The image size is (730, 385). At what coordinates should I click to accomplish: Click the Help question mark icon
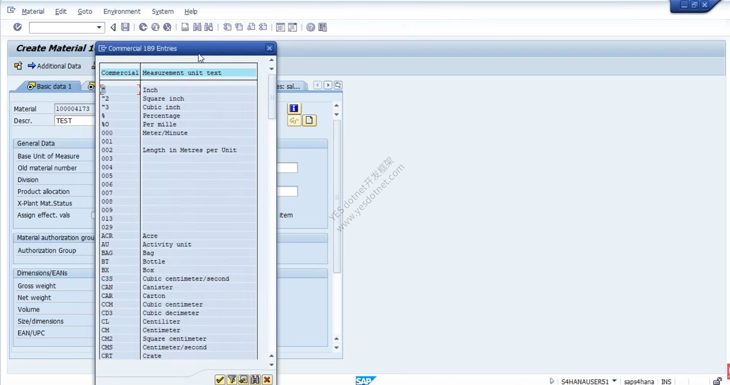[x=311, y=27]
